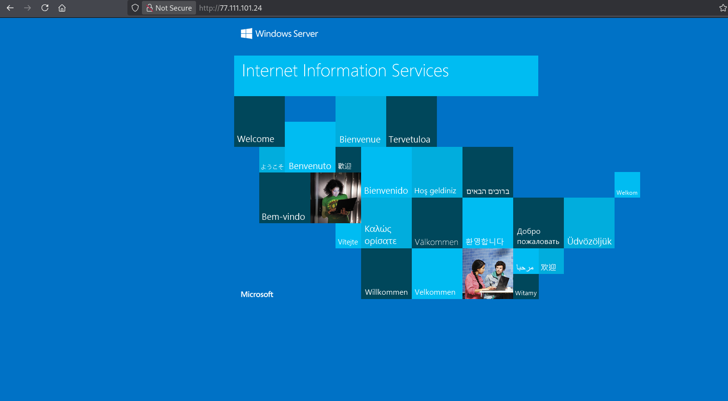Click the traditional Chinese 歡迎 tile
This screenshot has width=728, height=401.
[x=348, y=159]
